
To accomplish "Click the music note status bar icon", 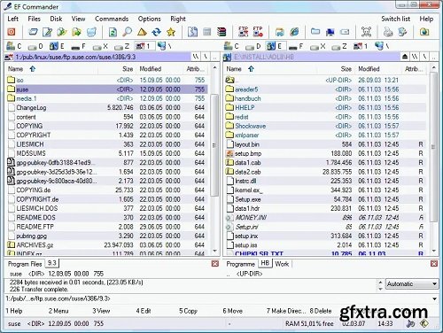I will coord(410,323).
